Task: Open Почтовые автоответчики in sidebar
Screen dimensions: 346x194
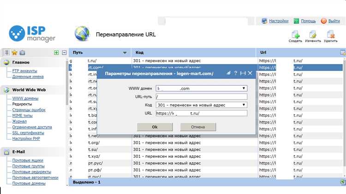Action: coord(36,177)
